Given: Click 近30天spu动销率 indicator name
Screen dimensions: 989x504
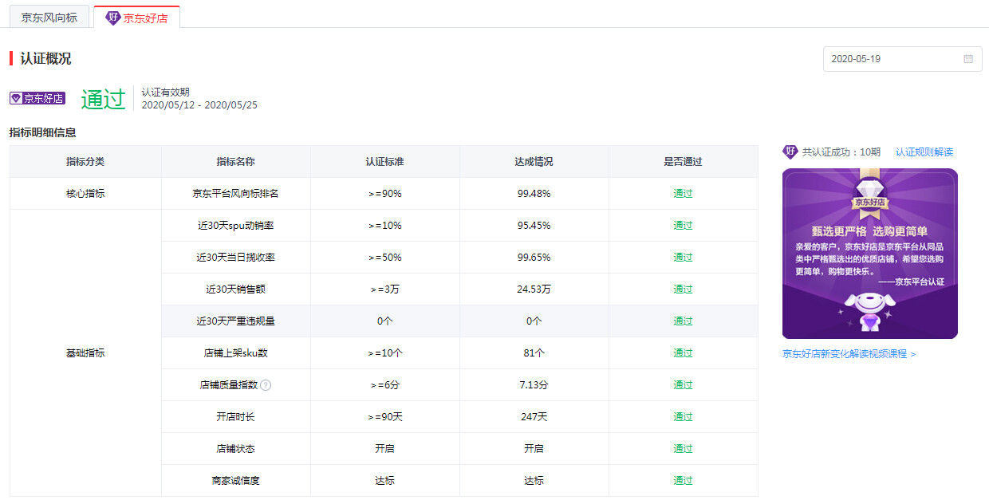Looking at the screenshot, I should coord(236,226).
